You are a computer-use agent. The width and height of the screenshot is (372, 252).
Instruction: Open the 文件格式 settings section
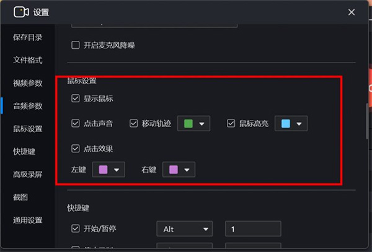27,60
